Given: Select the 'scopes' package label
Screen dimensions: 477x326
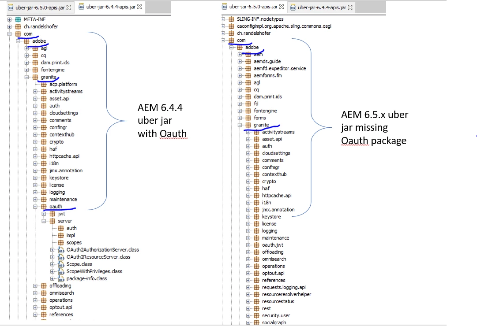Looking at the screenshot, I should click(74, 242).
